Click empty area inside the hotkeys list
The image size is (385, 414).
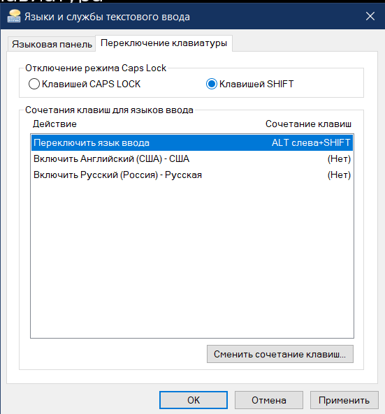[192, 259]
